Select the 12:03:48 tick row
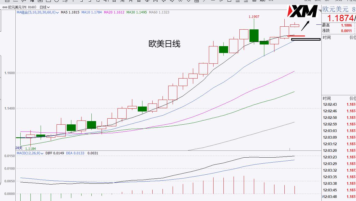The height and width of the screenshot is (201, 356). click(x=339, y=197)
